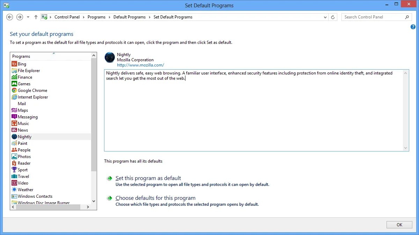Screen dimensions: 419x235
Task: Click the green arrow beside Set this program as default
Action: (110, 178)
